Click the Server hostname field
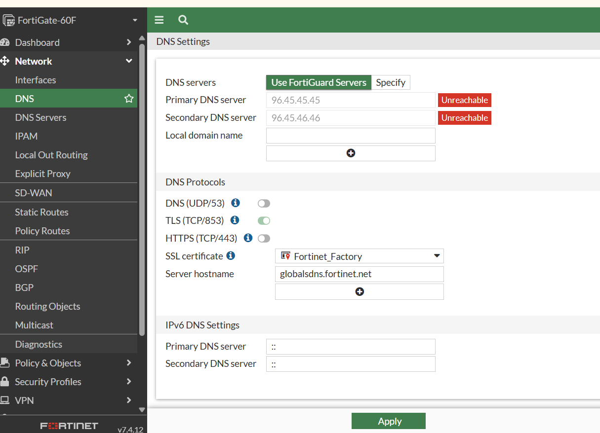 coord(360,274)
